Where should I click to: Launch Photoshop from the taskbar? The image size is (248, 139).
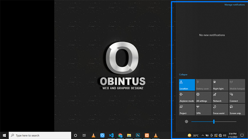click(x=138, y=135)
